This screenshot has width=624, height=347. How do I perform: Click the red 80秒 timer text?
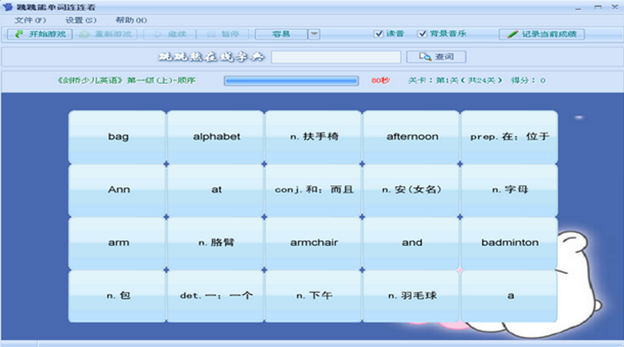click(x=380, y=81)
